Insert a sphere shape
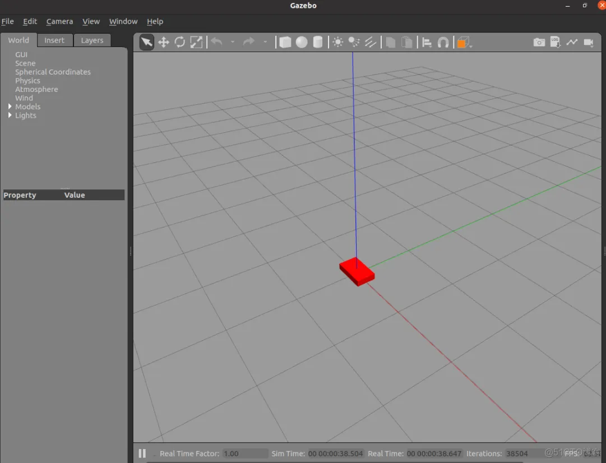This screenshot has height=463, width=606. (x=302, y=42)
